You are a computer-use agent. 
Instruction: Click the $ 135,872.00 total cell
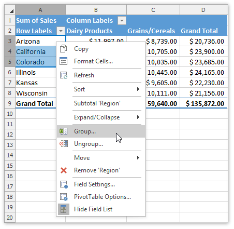tap(203, 103)
